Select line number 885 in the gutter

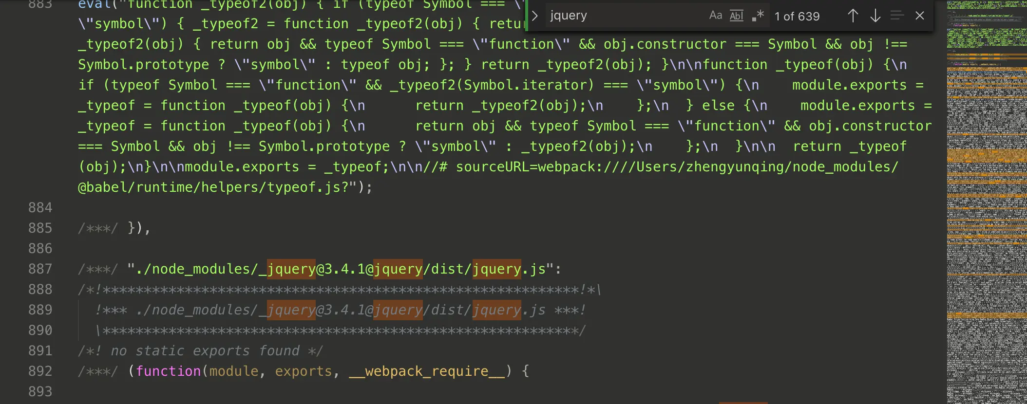40,228
